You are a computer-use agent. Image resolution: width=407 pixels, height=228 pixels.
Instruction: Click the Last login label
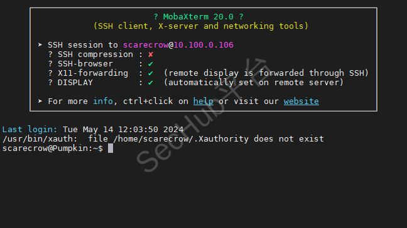click(x=30, y=130)
